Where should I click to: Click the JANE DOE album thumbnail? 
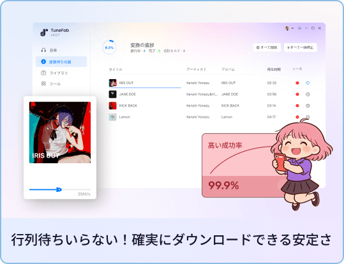tap(112, 94)
